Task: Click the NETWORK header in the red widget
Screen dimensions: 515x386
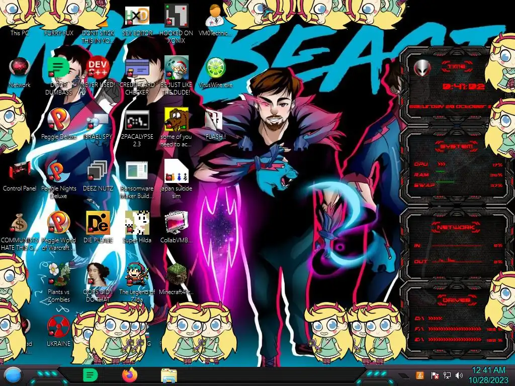Action: (x=456, y=227)
